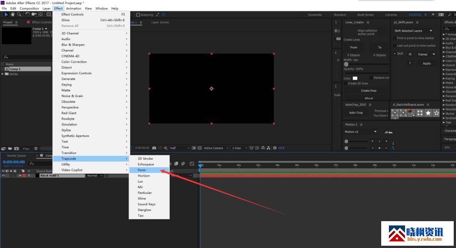Toggle the Snapping checkbox
Image resolution: width=456 pixels, height=248 pixels.
click(138, 15)
